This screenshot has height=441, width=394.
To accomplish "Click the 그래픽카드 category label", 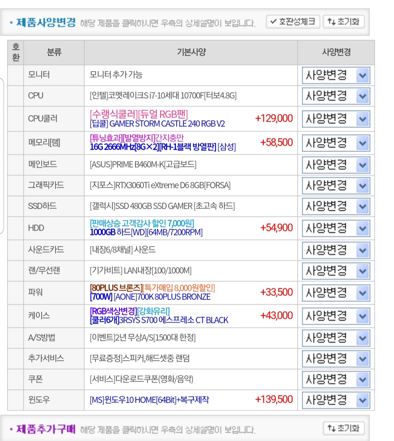I will 46,185.
